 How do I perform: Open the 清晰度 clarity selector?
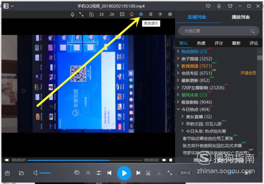click(x=185, y=173)
